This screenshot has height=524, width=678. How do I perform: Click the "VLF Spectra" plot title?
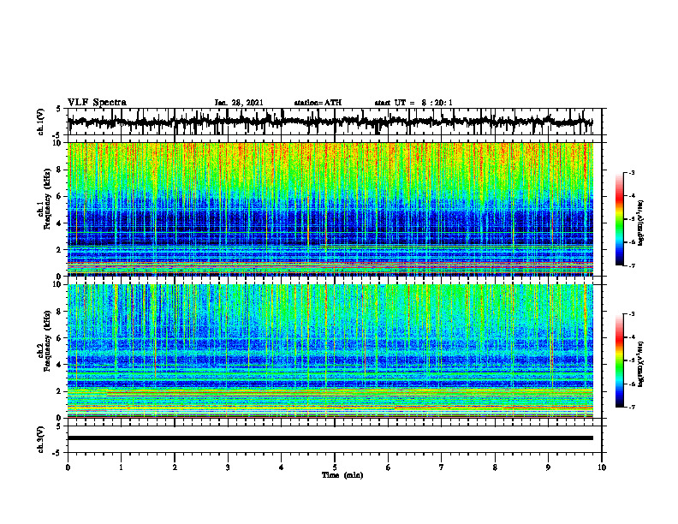[97, 103]
